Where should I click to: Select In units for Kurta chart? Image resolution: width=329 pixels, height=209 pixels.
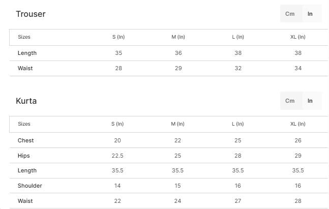coord(310,101)
